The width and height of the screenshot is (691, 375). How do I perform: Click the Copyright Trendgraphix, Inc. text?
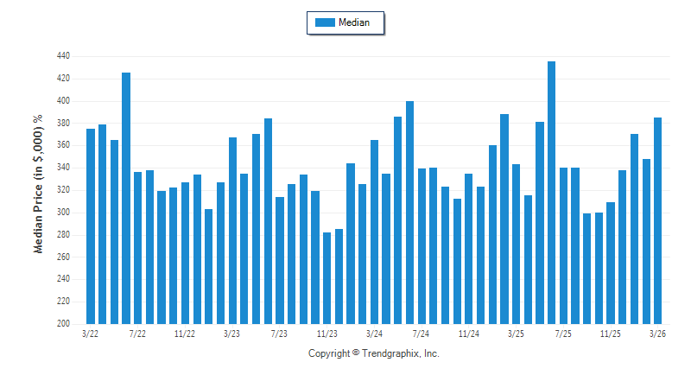pyautogui.click(x=374, y=353)
